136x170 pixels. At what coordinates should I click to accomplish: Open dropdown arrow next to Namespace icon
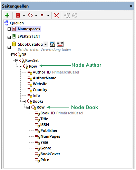coord(24,15)
